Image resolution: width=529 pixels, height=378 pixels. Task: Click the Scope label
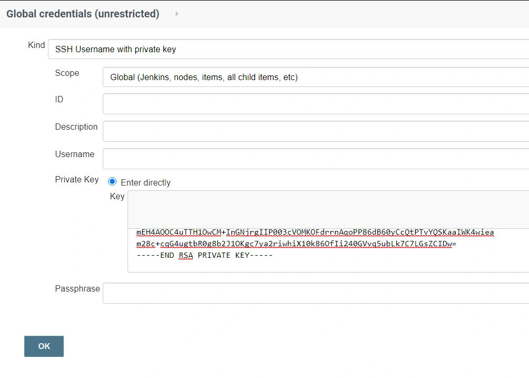67,73
